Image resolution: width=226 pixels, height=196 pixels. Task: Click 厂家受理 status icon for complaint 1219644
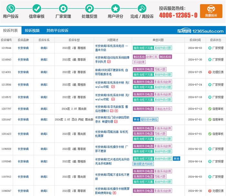click(x=210, y=48)
